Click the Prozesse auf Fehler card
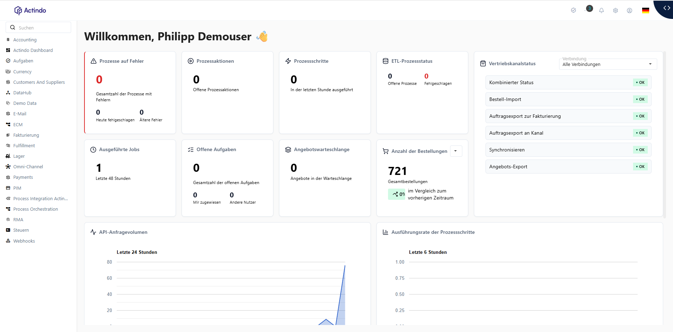Screen dimensions: 673x332 click(130, 93)
